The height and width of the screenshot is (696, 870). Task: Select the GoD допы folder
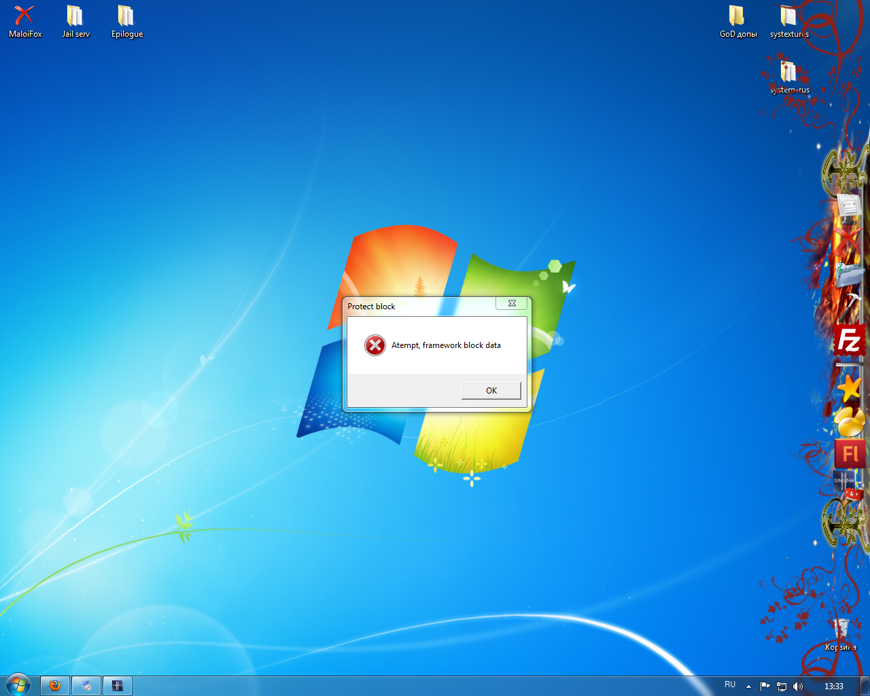click(738, 21)
